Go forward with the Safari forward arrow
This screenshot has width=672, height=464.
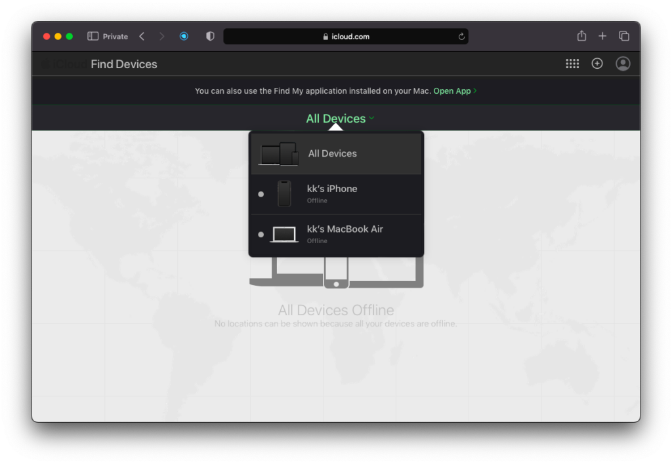(x=161, y=37)
